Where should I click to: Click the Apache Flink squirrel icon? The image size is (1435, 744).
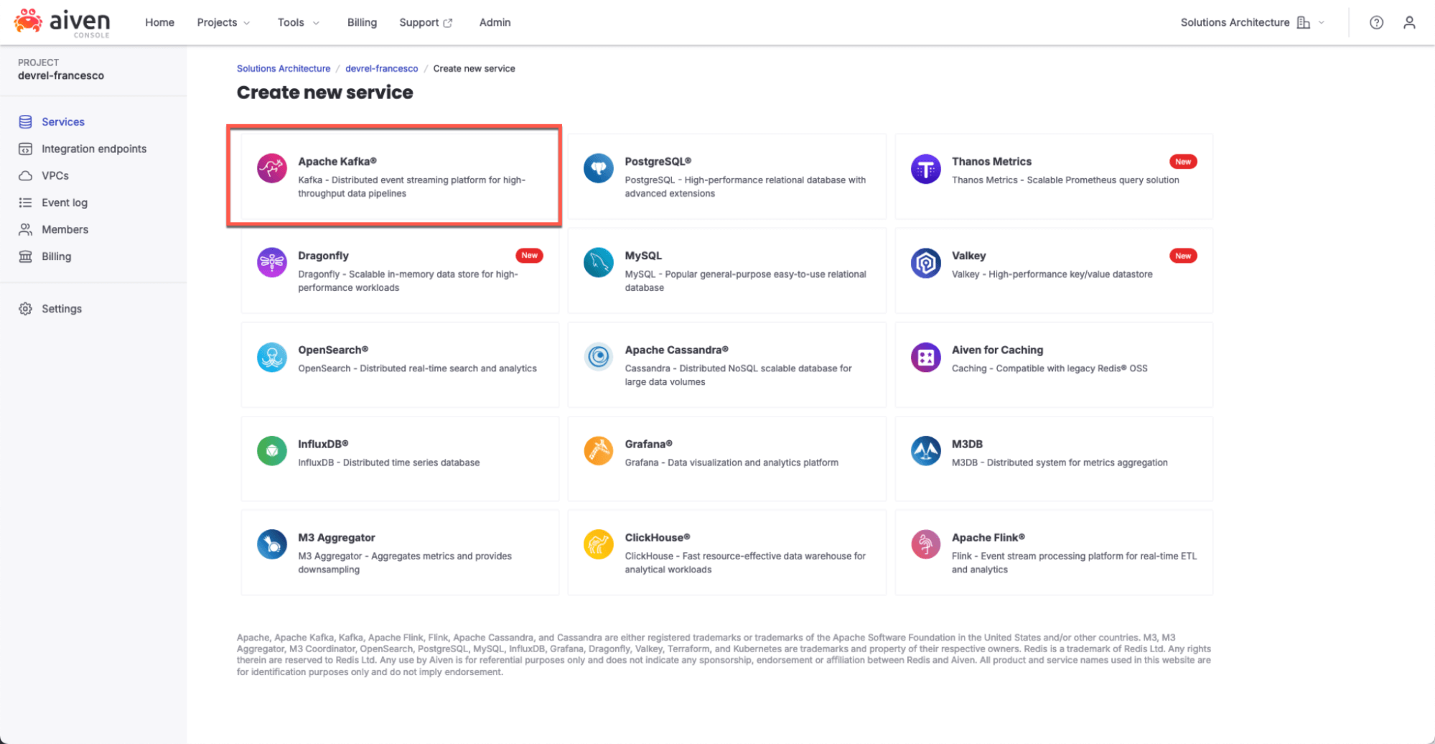(x=925, y=544)
